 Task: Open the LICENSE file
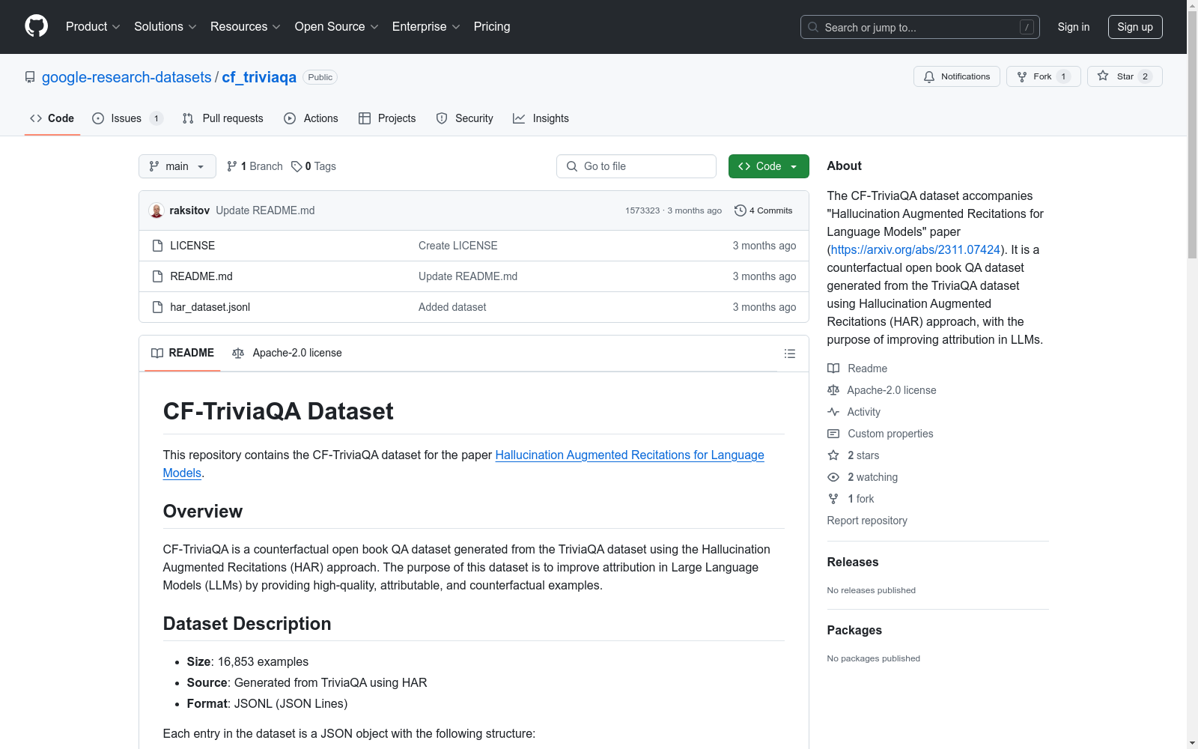192,246
